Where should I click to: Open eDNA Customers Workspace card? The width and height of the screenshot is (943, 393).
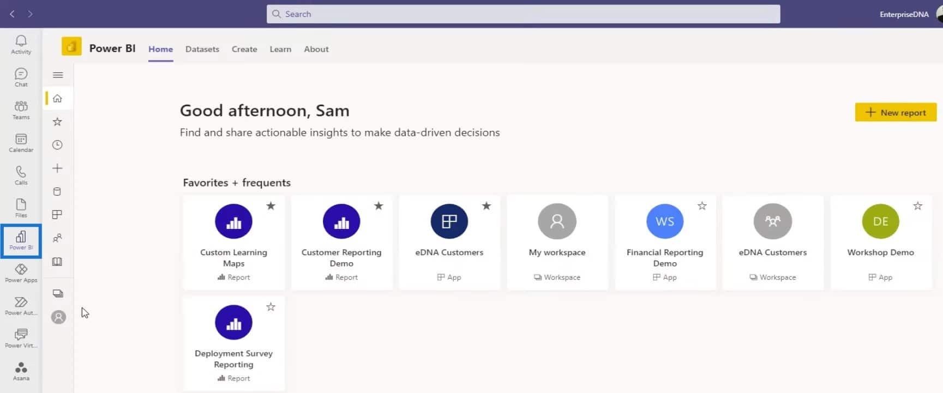[x=773, y=242]
